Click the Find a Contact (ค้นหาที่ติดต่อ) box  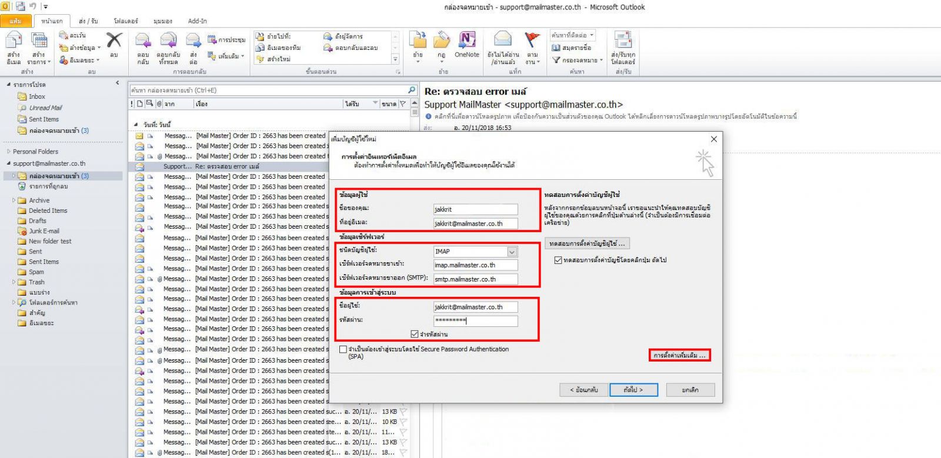click(x=573, y=35)
